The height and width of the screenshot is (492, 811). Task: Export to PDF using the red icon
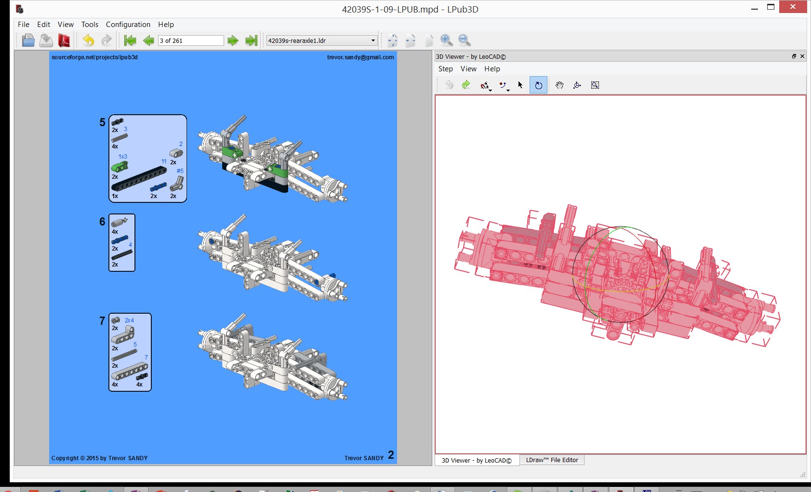pyautogui.click(x=64, y=40)
